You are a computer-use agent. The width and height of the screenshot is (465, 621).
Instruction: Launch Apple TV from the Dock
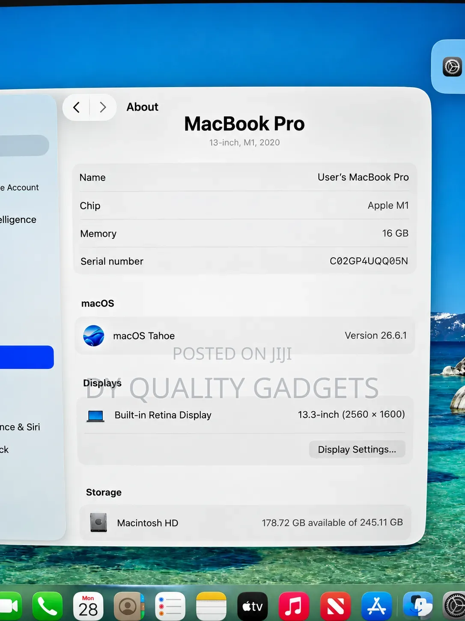point(253,606)
